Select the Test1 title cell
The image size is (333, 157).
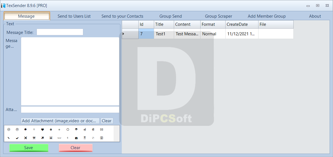[x=164, y=34]
